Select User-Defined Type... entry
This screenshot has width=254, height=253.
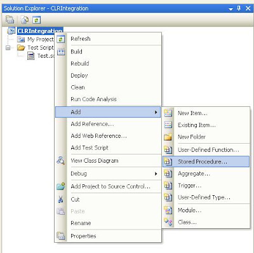[x=206, y=197]
